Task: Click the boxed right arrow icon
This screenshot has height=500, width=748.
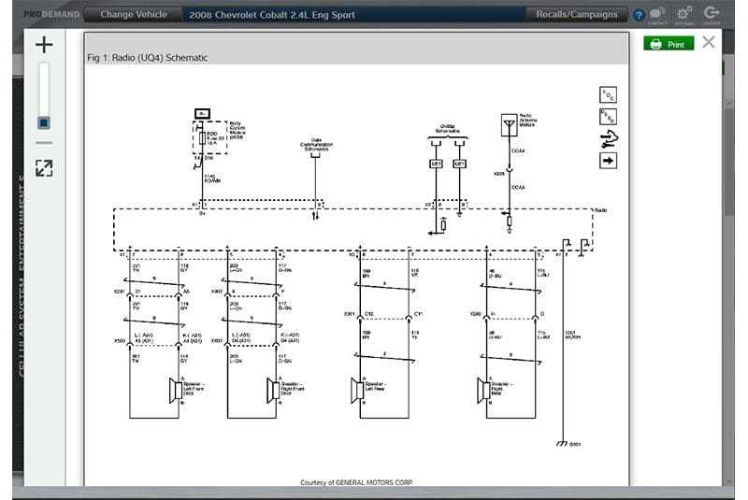Action: coord(608,161)
